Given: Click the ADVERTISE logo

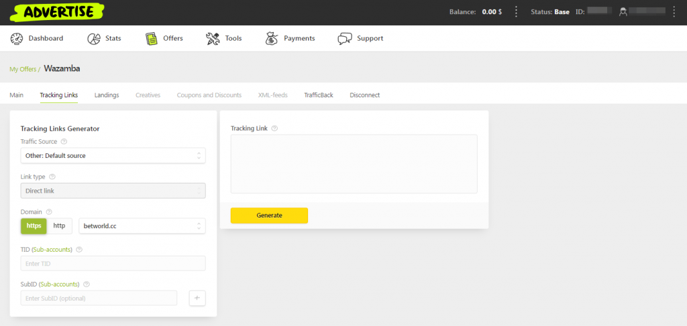Looking at the screenshot, I should click(x=57, y=12).
